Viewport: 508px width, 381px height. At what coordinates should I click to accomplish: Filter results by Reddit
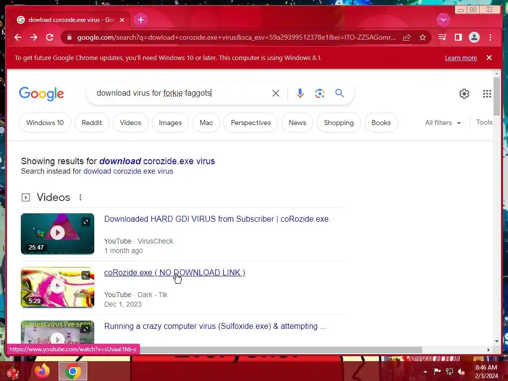pos(92,123)
